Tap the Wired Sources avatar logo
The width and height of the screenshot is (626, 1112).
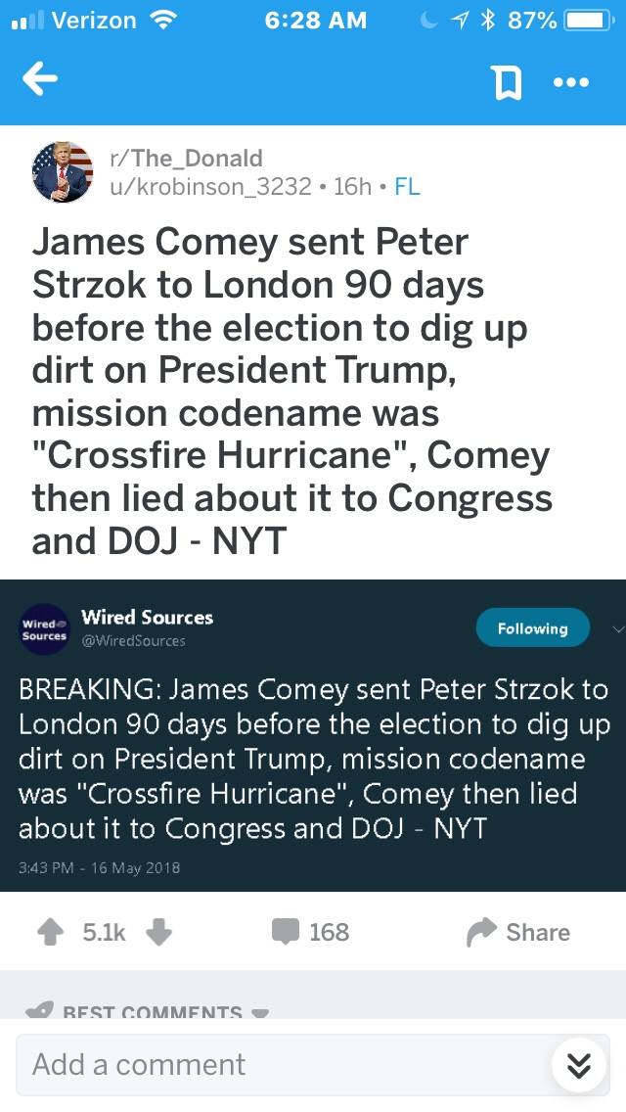[44, 628]
